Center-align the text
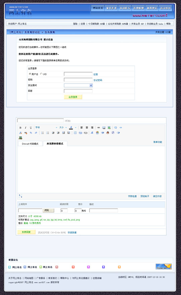 tap(87, 128)
